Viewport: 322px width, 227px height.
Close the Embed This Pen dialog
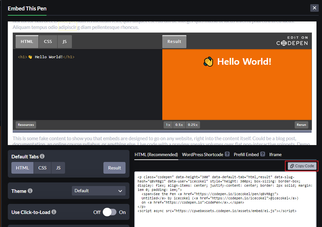(314, 8)
